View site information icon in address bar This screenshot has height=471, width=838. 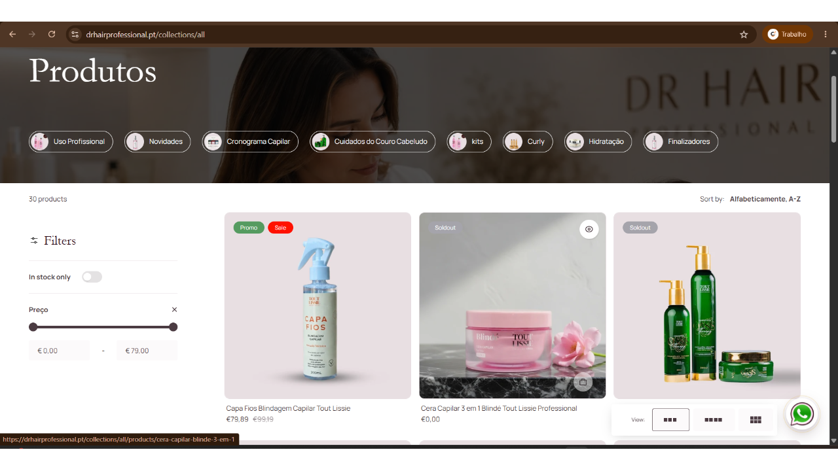pos(75,34)
